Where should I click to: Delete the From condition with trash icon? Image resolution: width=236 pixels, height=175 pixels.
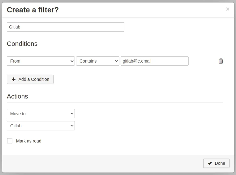click(x=221, y=61)
